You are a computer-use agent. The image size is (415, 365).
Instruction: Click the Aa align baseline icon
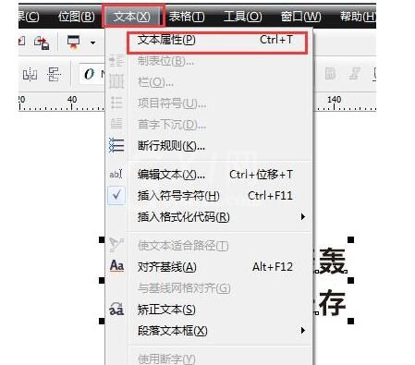(116, 266)
